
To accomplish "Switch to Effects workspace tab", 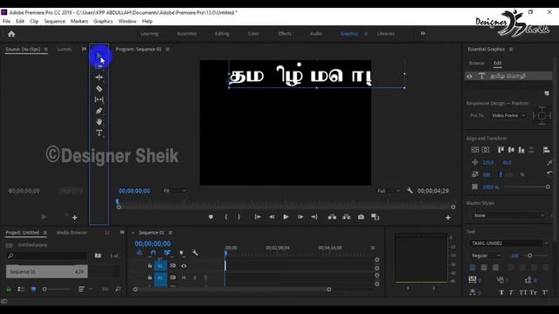I will (285, 33).
